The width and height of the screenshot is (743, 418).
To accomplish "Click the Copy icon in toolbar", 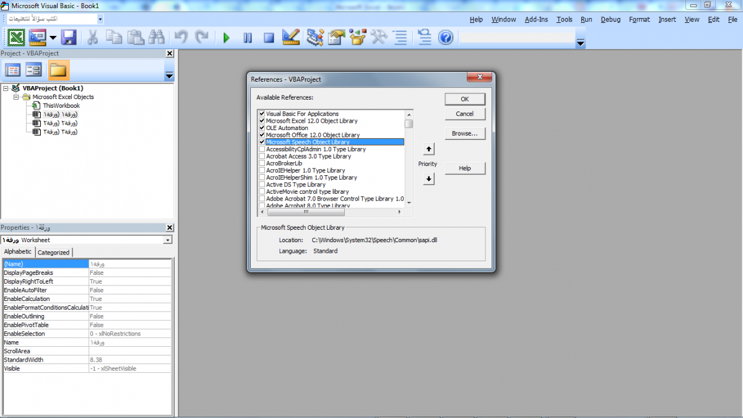I will [x=114, y=38].
